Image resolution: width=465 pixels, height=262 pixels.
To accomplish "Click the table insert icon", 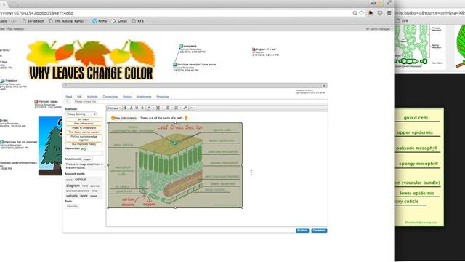I will (158, 108).
